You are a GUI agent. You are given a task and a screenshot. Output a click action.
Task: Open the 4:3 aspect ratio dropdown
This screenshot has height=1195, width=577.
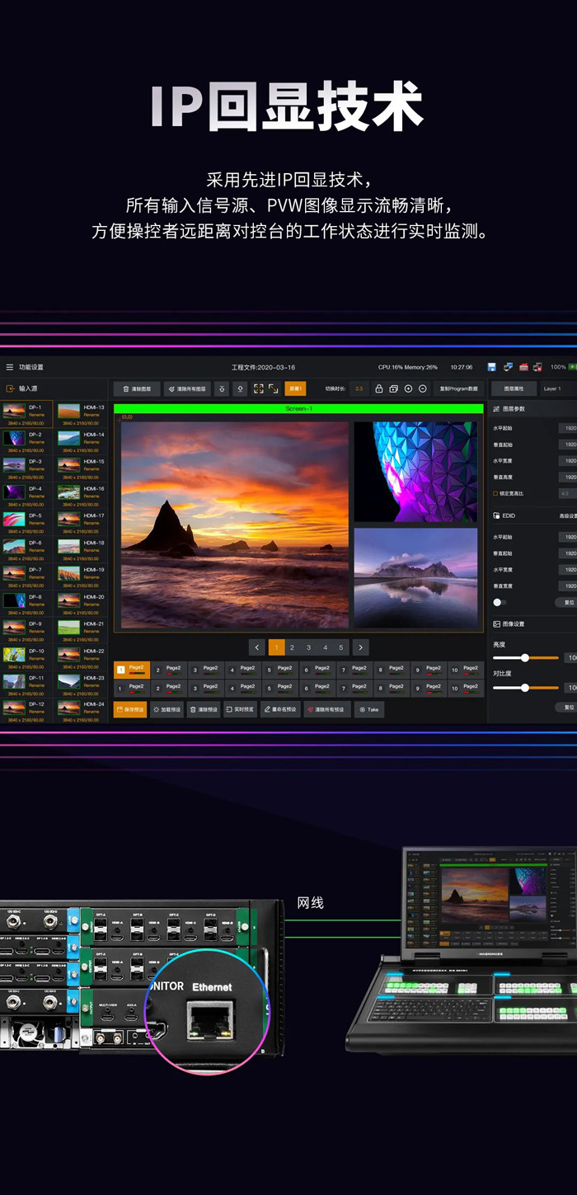pyautogui.click(x=567, y=493)
